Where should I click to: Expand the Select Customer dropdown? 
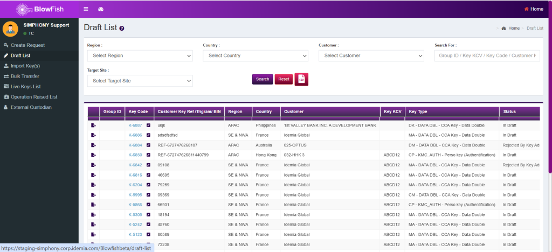(x=371, y=55)
